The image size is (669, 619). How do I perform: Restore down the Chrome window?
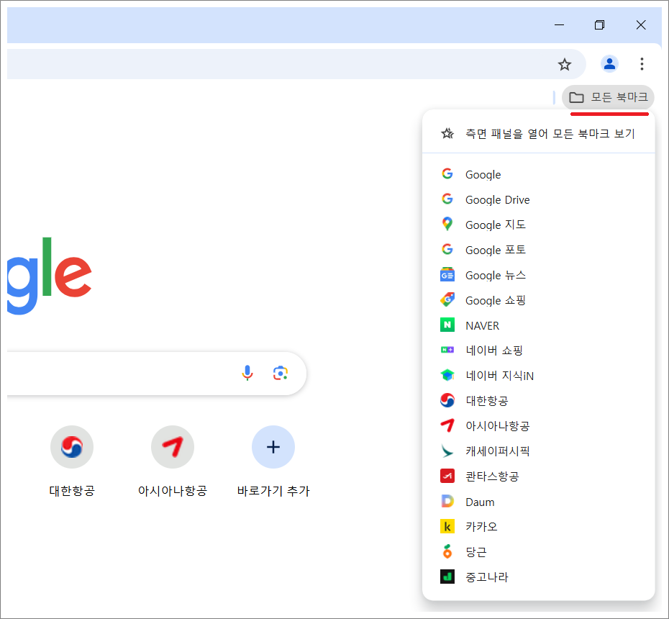(x=599, y=24)
